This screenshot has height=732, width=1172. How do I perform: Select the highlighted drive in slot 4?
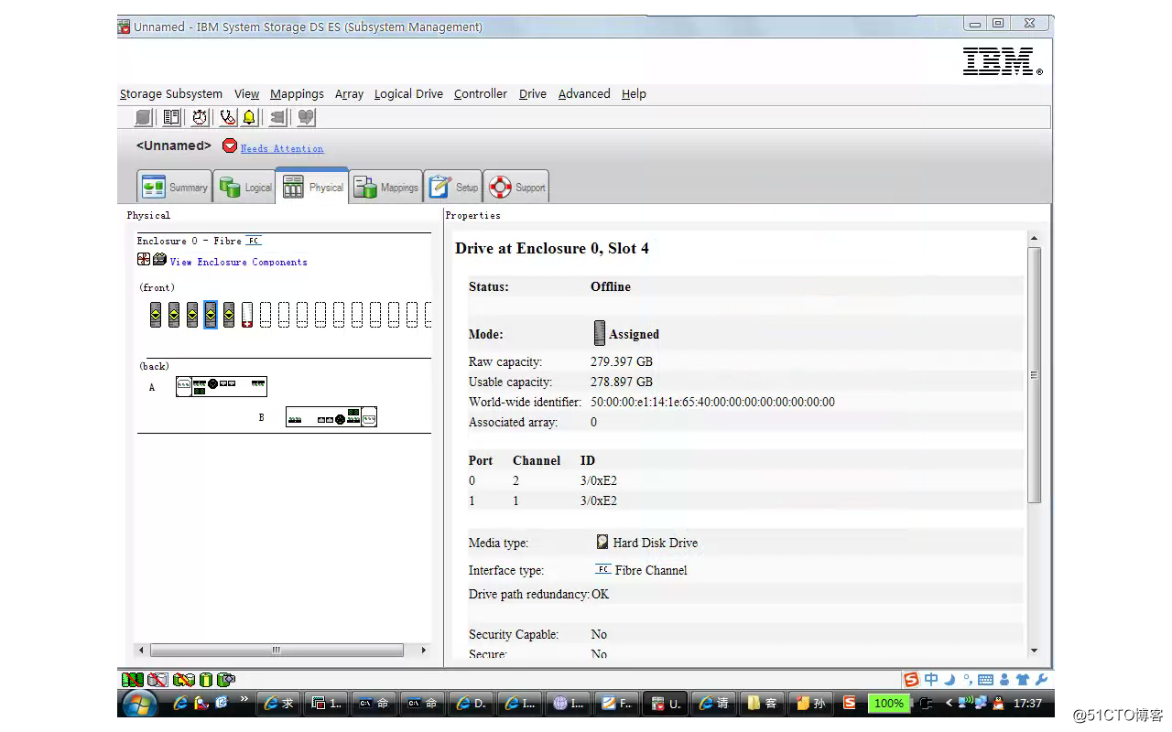click(211, 315)
